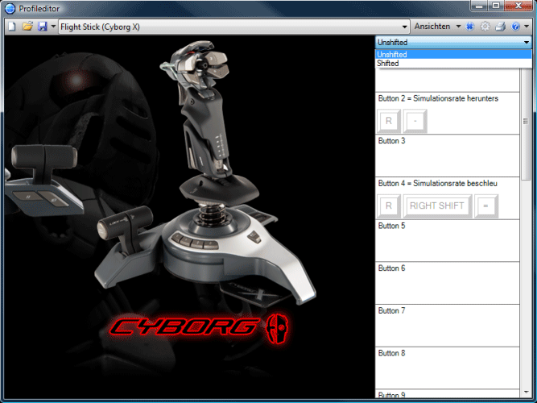Choose Unshifted in the mode list
Viewport: 537px width, 403px height.
click(392, 54)
